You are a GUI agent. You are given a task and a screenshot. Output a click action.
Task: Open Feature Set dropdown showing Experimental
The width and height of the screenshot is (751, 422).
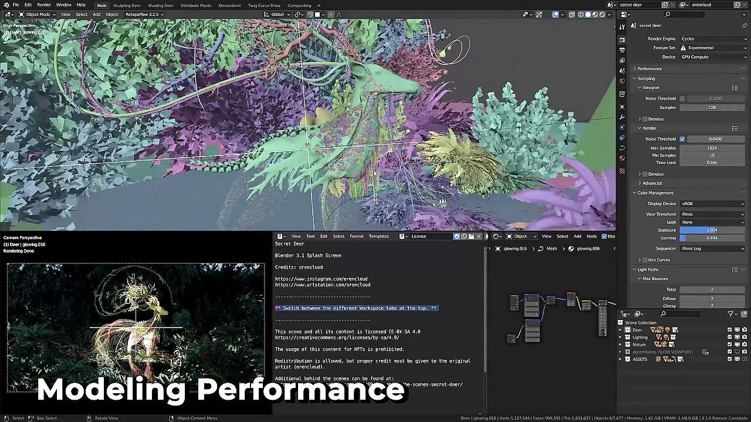713,48
